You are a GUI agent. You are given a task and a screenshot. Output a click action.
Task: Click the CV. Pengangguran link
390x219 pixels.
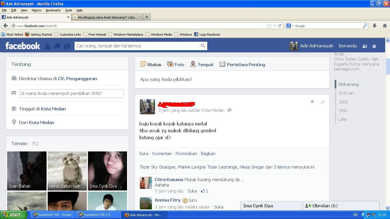[77, 78]
